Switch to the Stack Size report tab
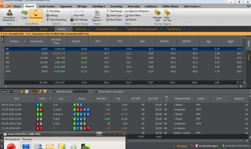 point(81,29)
